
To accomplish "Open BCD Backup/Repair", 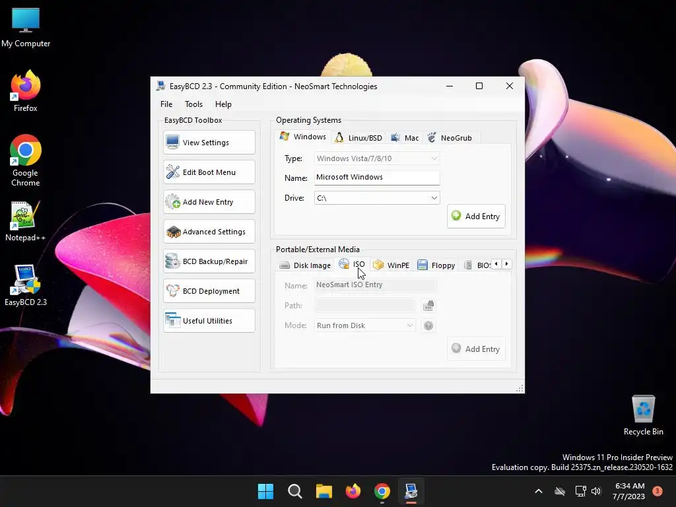I will (x=209, y=261).
